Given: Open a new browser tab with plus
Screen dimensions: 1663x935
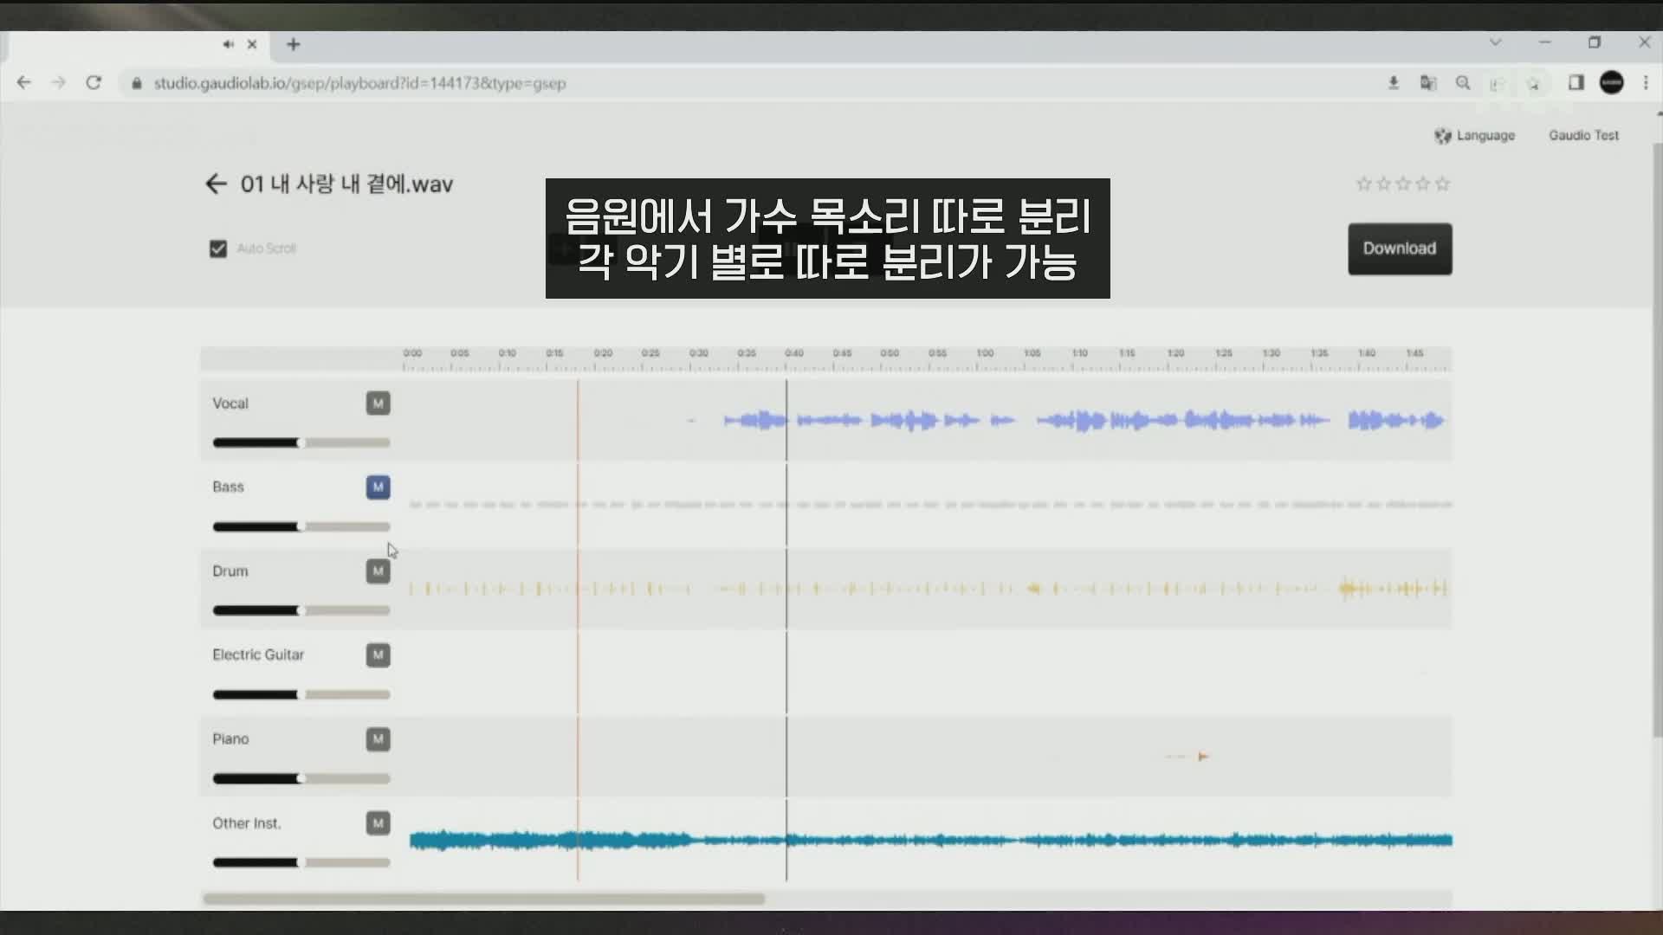Looking at the screenshot, I should coord(294,44).
